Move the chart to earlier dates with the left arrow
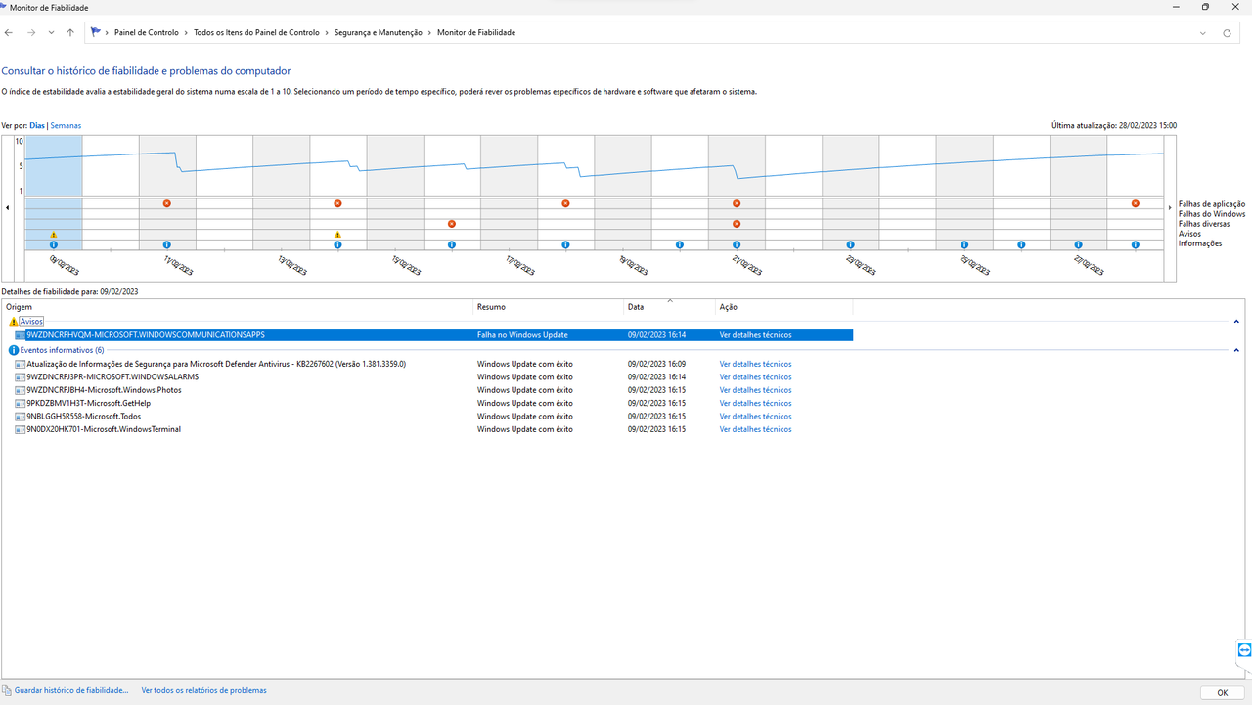 click(9, 208)
